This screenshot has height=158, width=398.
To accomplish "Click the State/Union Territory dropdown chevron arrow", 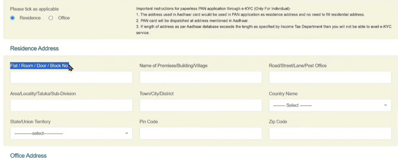I will [126, 133].
